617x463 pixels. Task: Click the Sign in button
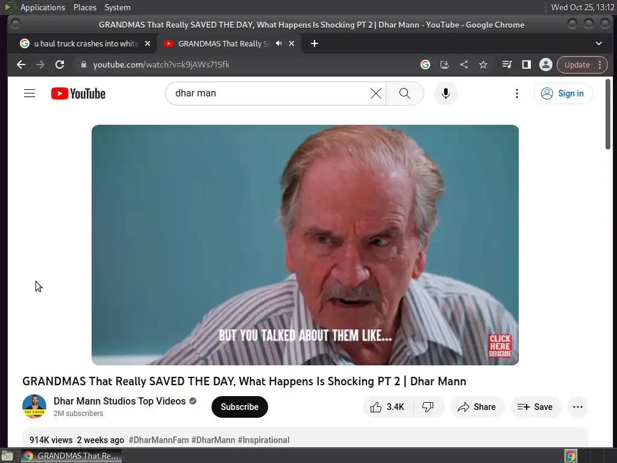pos(563,93)
